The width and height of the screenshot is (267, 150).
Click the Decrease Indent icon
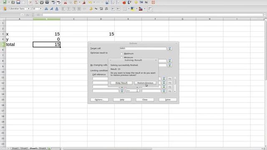(113, 9)
